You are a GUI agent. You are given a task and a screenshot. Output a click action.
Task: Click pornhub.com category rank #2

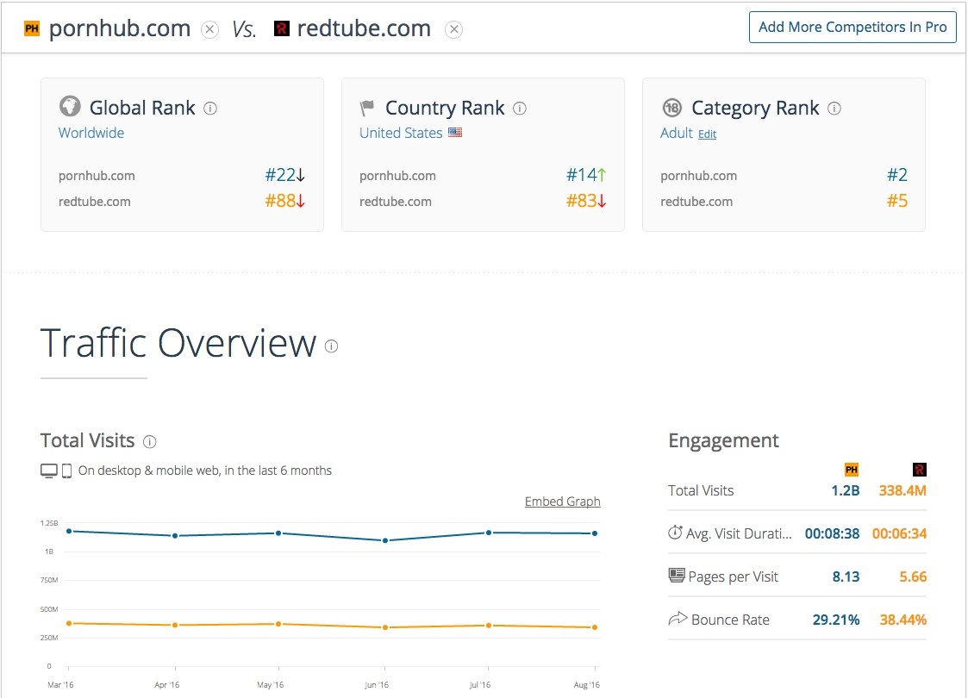coord(897,175)
